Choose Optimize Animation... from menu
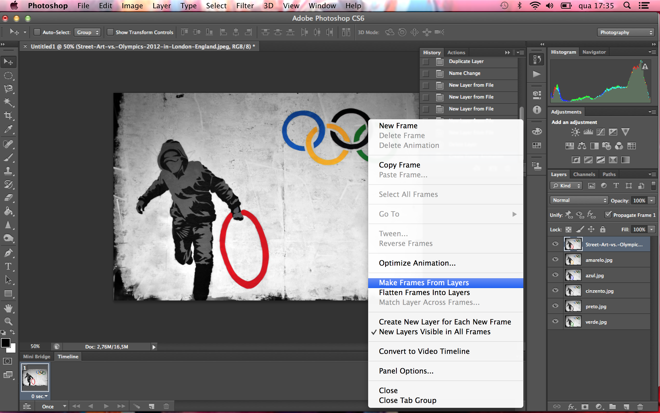Viewport: 660px width, 413px height. (446, 263)
